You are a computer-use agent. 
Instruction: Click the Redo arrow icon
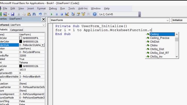tap(45, 14)
